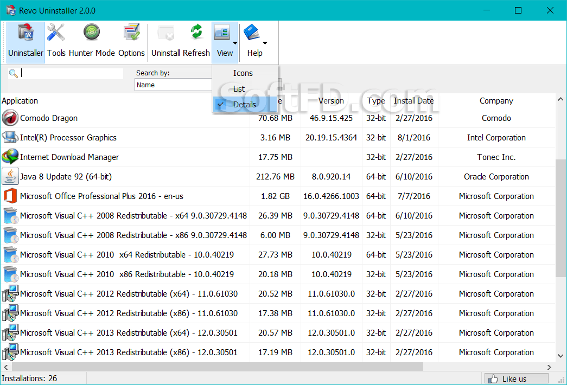The width and height of the screenshot is (567, 385).
Task: Select Visual C++ 2010 x64 Redistributable icon
Action: [10, 254]
